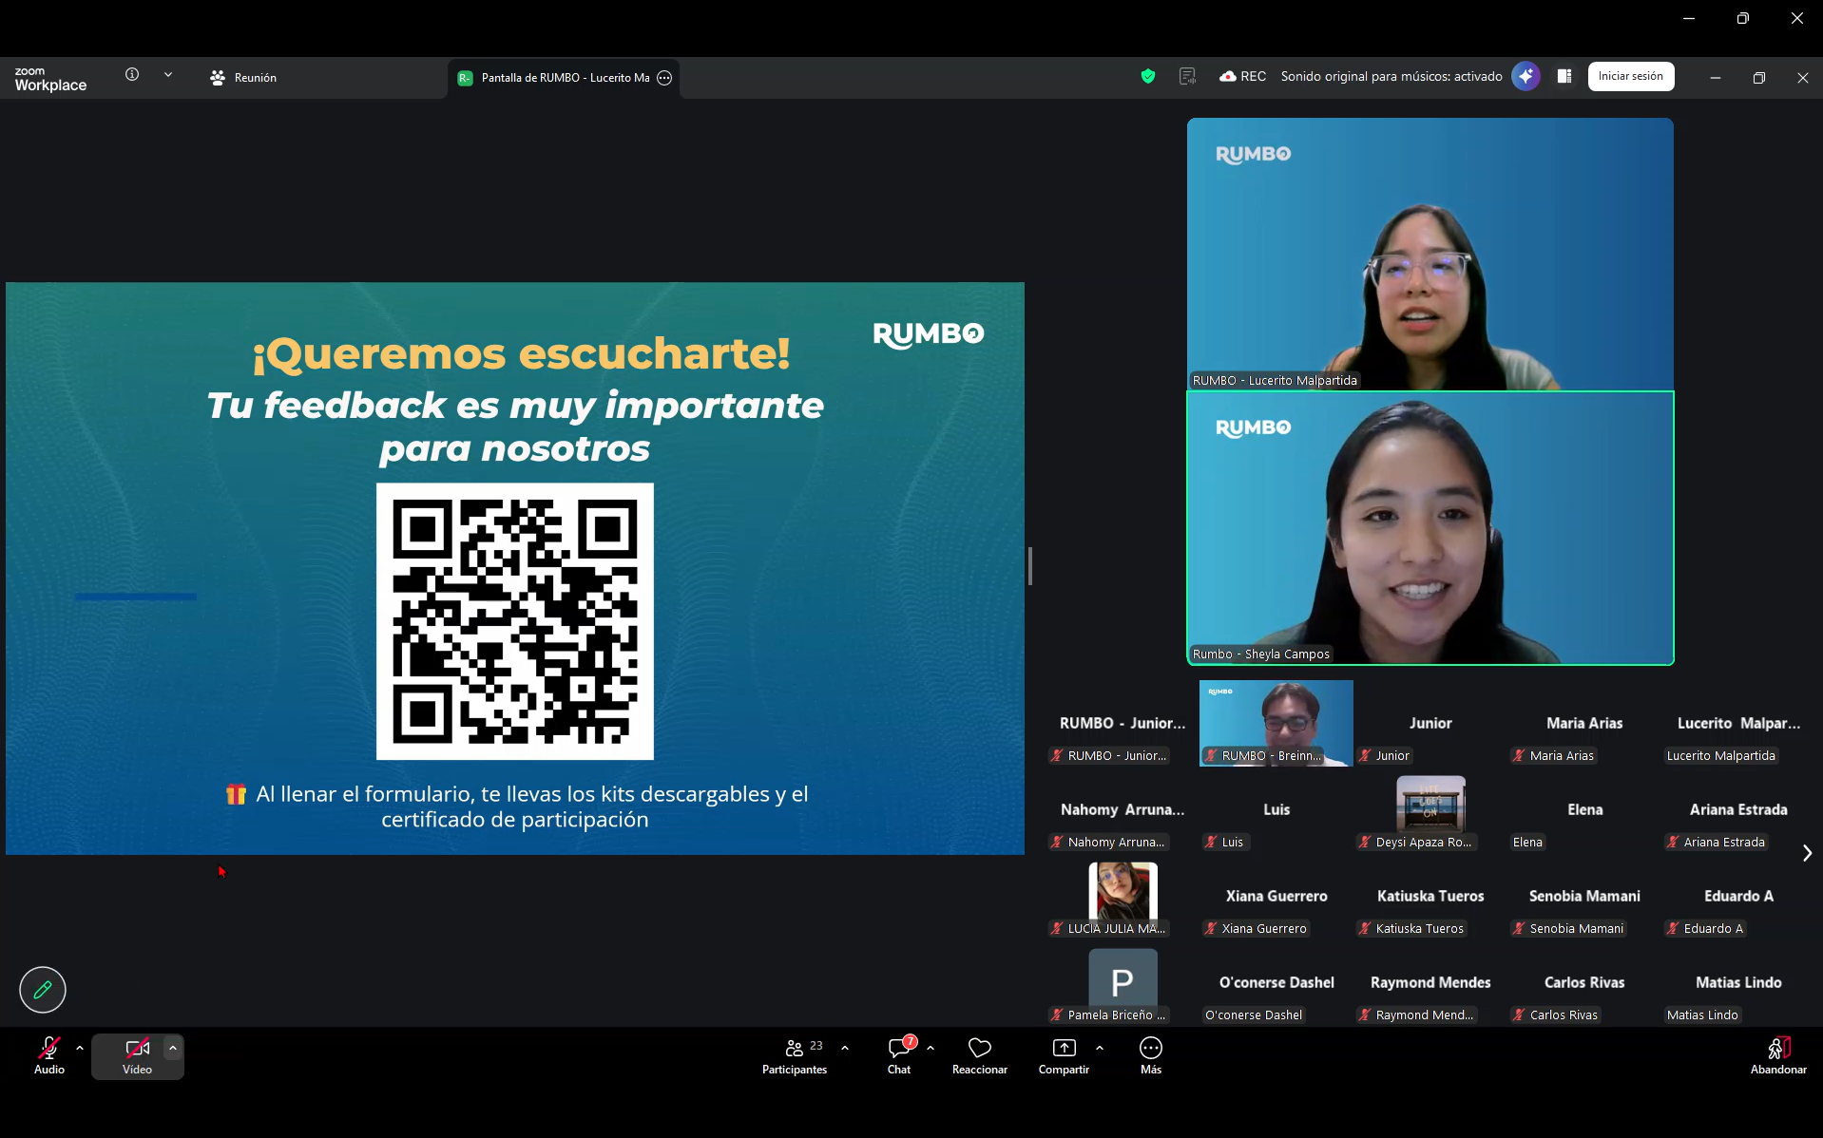The image size is (1823, 1138).
Task: Select Xiana Guerrero participant tile
Action: point(1276,897)
